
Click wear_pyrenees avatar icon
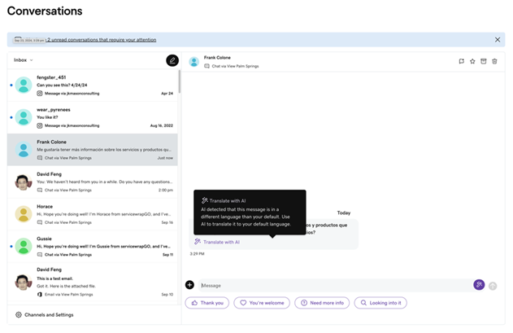click(x=24, y=117)
